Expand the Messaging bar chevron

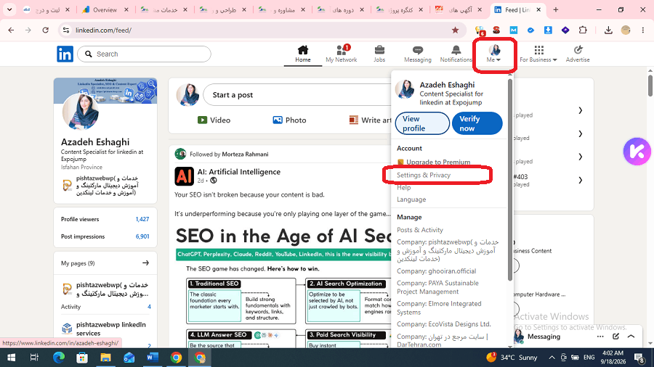click(x=631, y=337)
